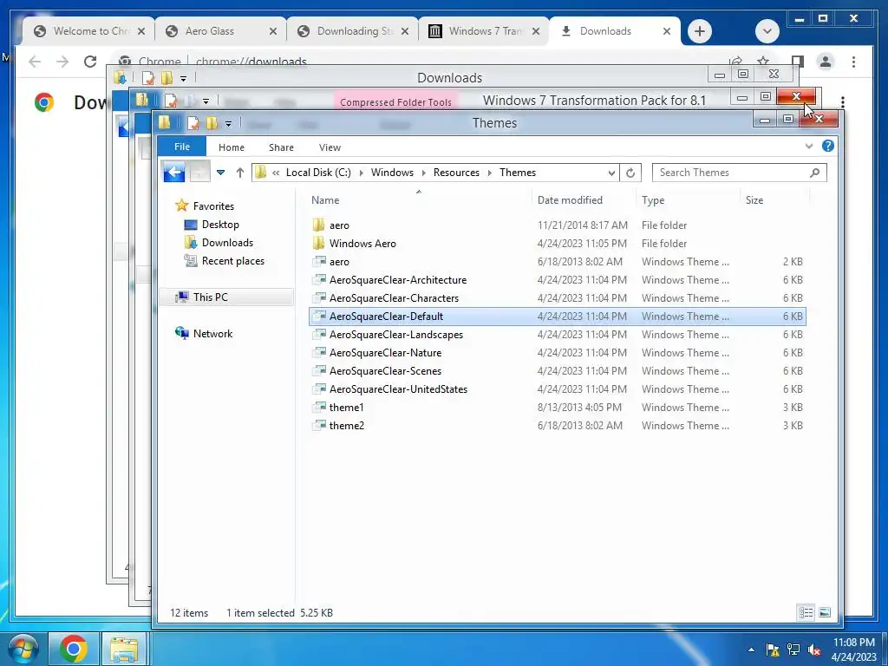
Task: Reload the Chrome page
Action: tap(90, 62)
